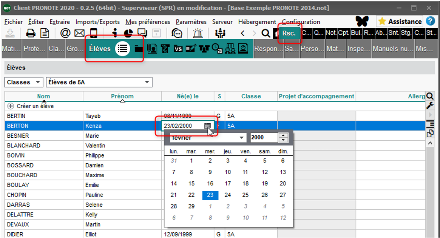Viewport: 440px width, 238px height.
Task: Click the Assistance button
Action: click(400, 21)
